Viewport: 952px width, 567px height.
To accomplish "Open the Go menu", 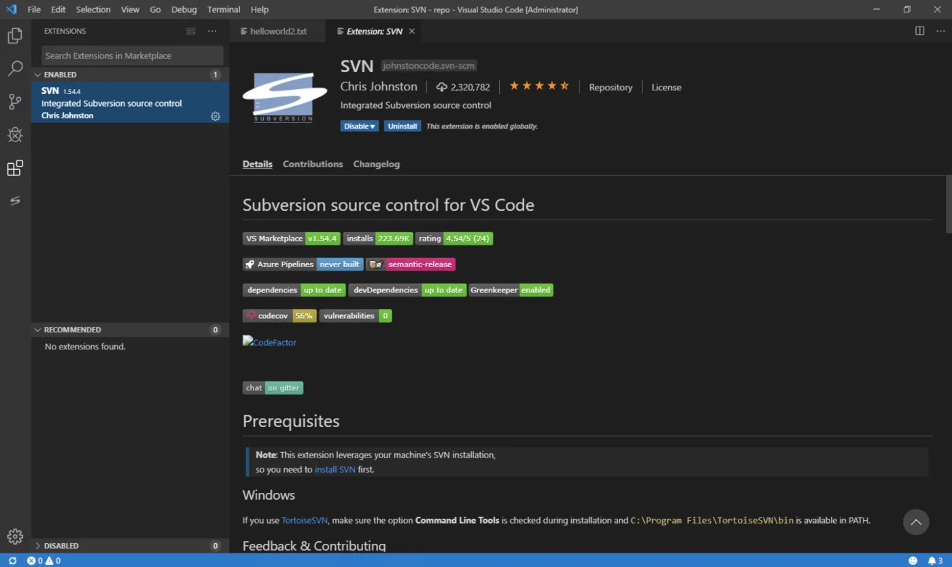I will click(155, 10).
